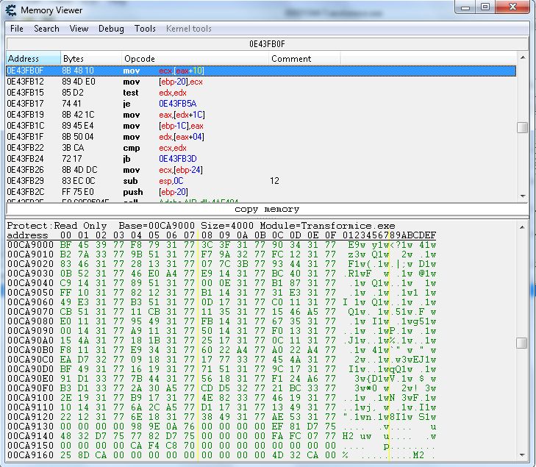Click the disassembler scrollbar thumb
Image resolution: width=536 pixels, height=467 pixels.
pos(522,127)
